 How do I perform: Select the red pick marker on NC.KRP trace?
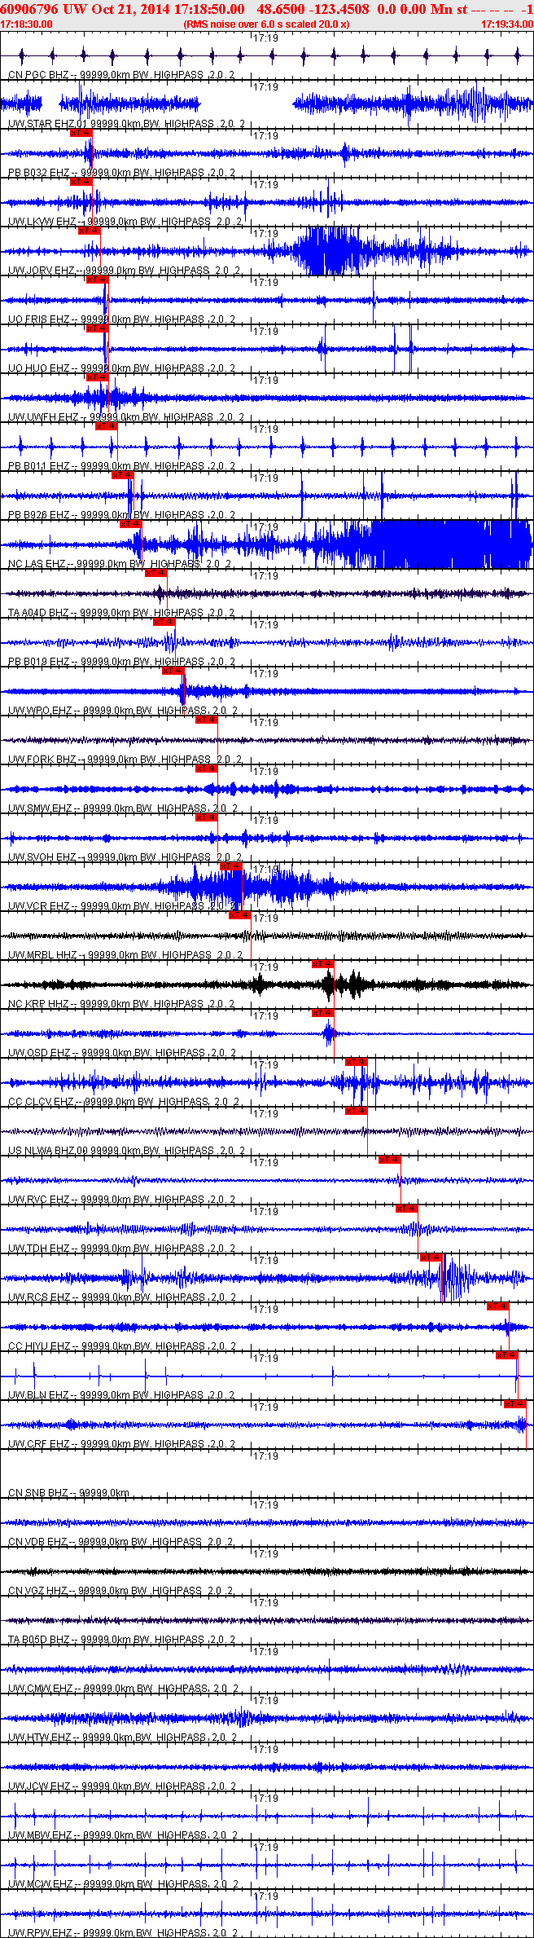pyautogui.click(x=323, y=964)
